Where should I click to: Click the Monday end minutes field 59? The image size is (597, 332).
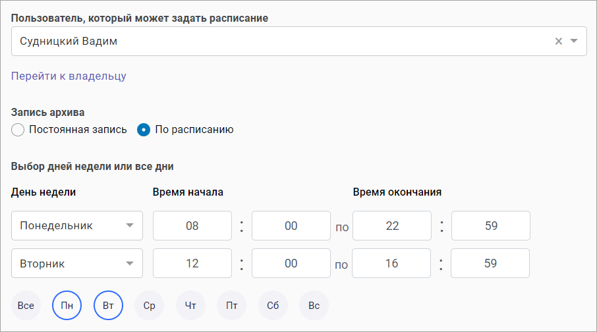coord(491,226)
